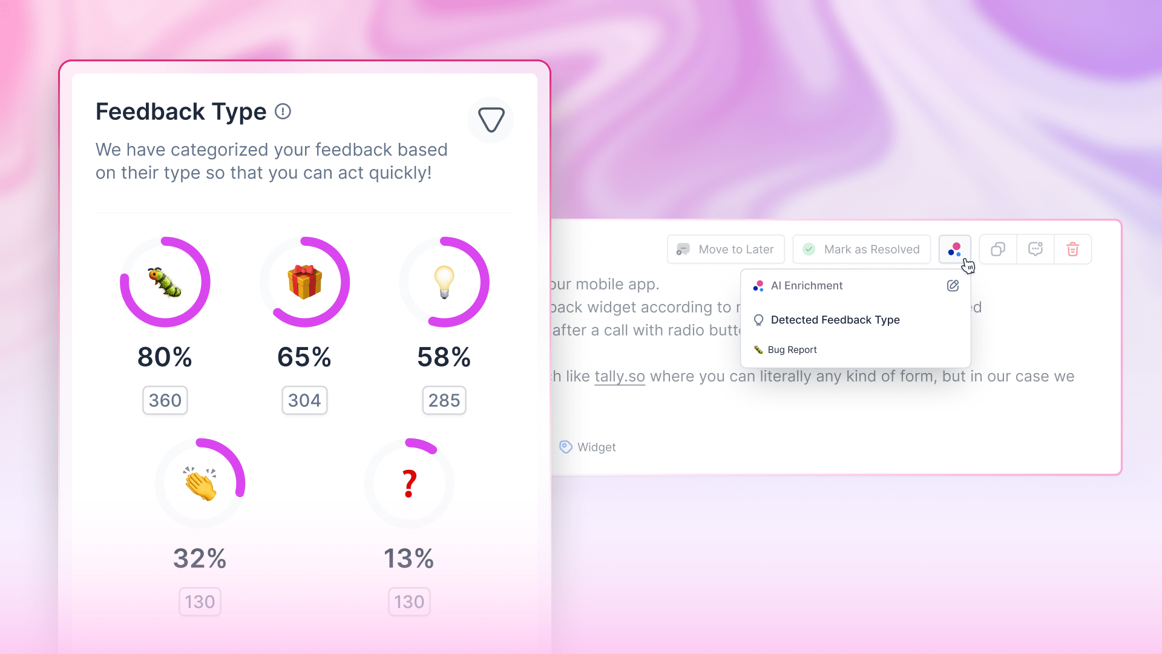Select the Mark as Resolved toggle

(861, 249)
